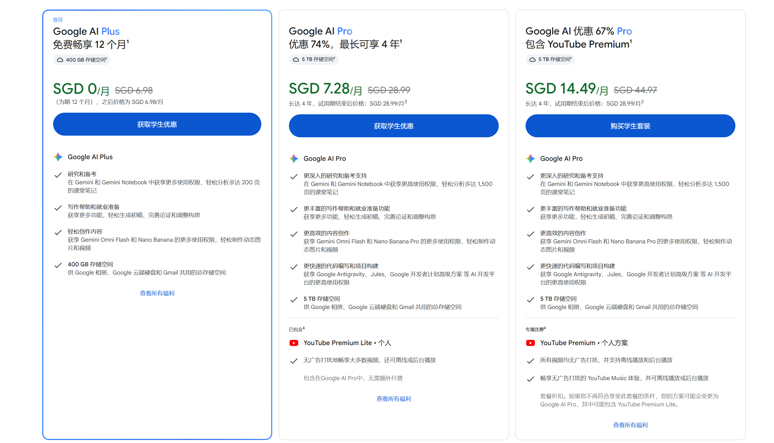The height and width of the screenshot is (443, 774).
Task: Click checkmark beside 无广告打扰地畅享大多数视频
Action: point(294,361)
